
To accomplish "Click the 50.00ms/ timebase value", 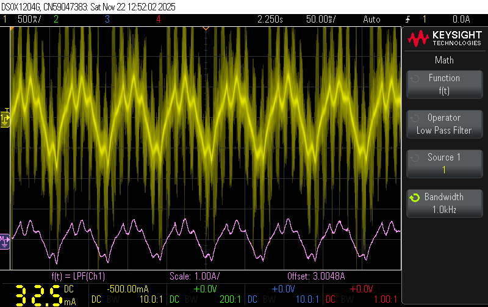I will [321, 20].
